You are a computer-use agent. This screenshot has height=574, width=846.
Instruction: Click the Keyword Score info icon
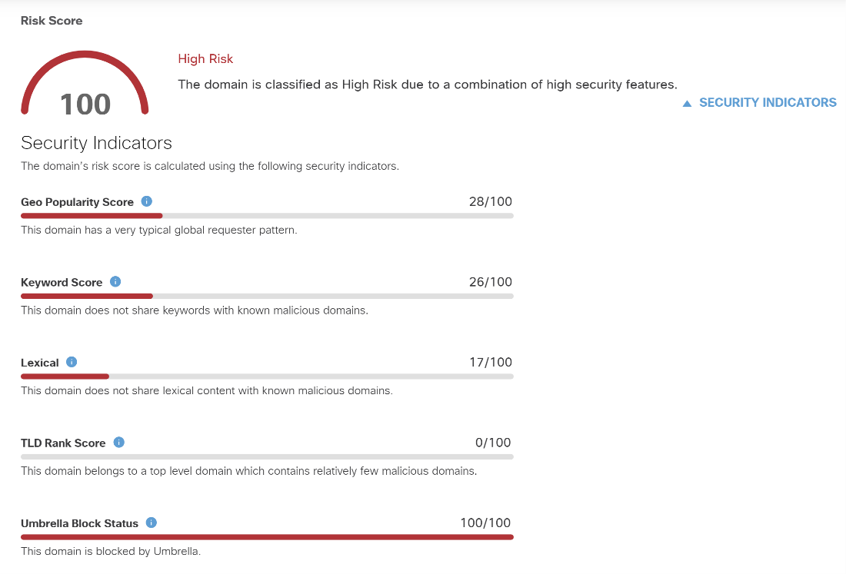(115, 282)
